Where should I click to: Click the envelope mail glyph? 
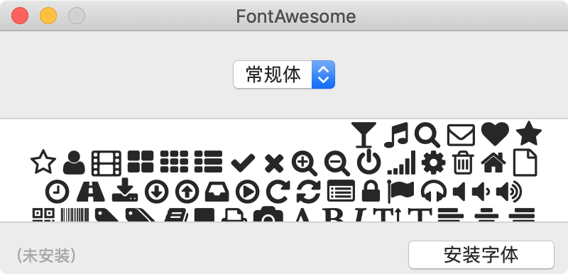coord(461,135)
